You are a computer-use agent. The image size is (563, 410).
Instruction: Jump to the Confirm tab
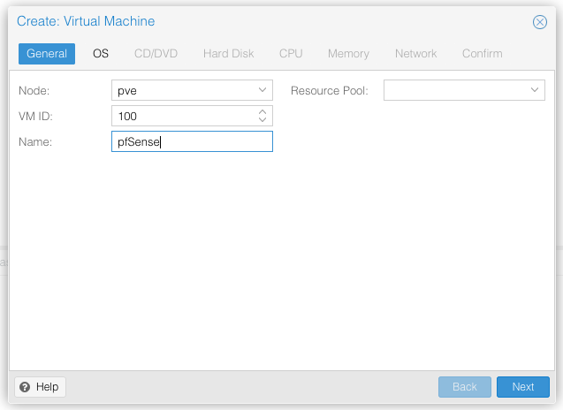pyautogui.click(x=482, y=54)
